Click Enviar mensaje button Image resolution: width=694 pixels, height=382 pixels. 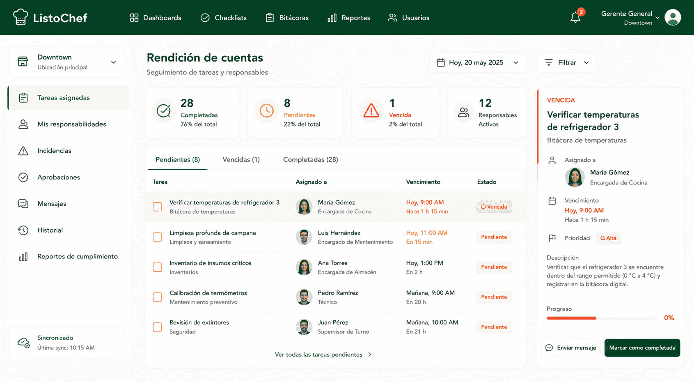pyautogui.click(x=570, y=348)
